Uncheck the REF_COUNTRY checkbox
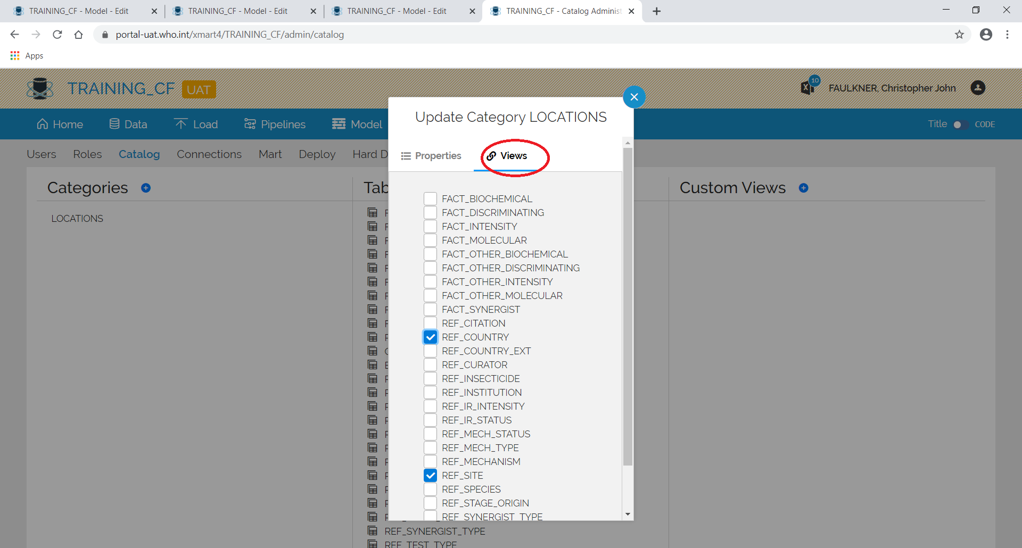 430,337
